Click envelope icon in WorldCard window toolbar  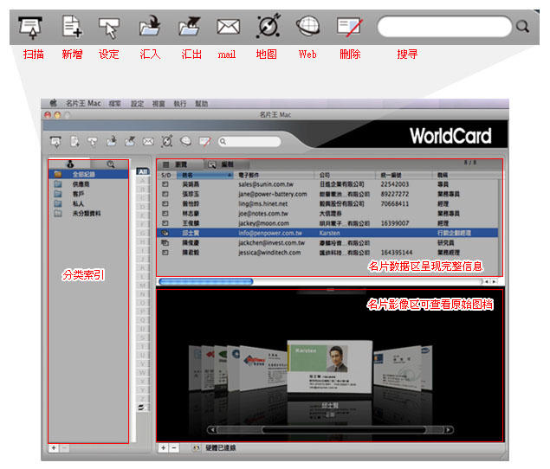click(x=148, y=142)
